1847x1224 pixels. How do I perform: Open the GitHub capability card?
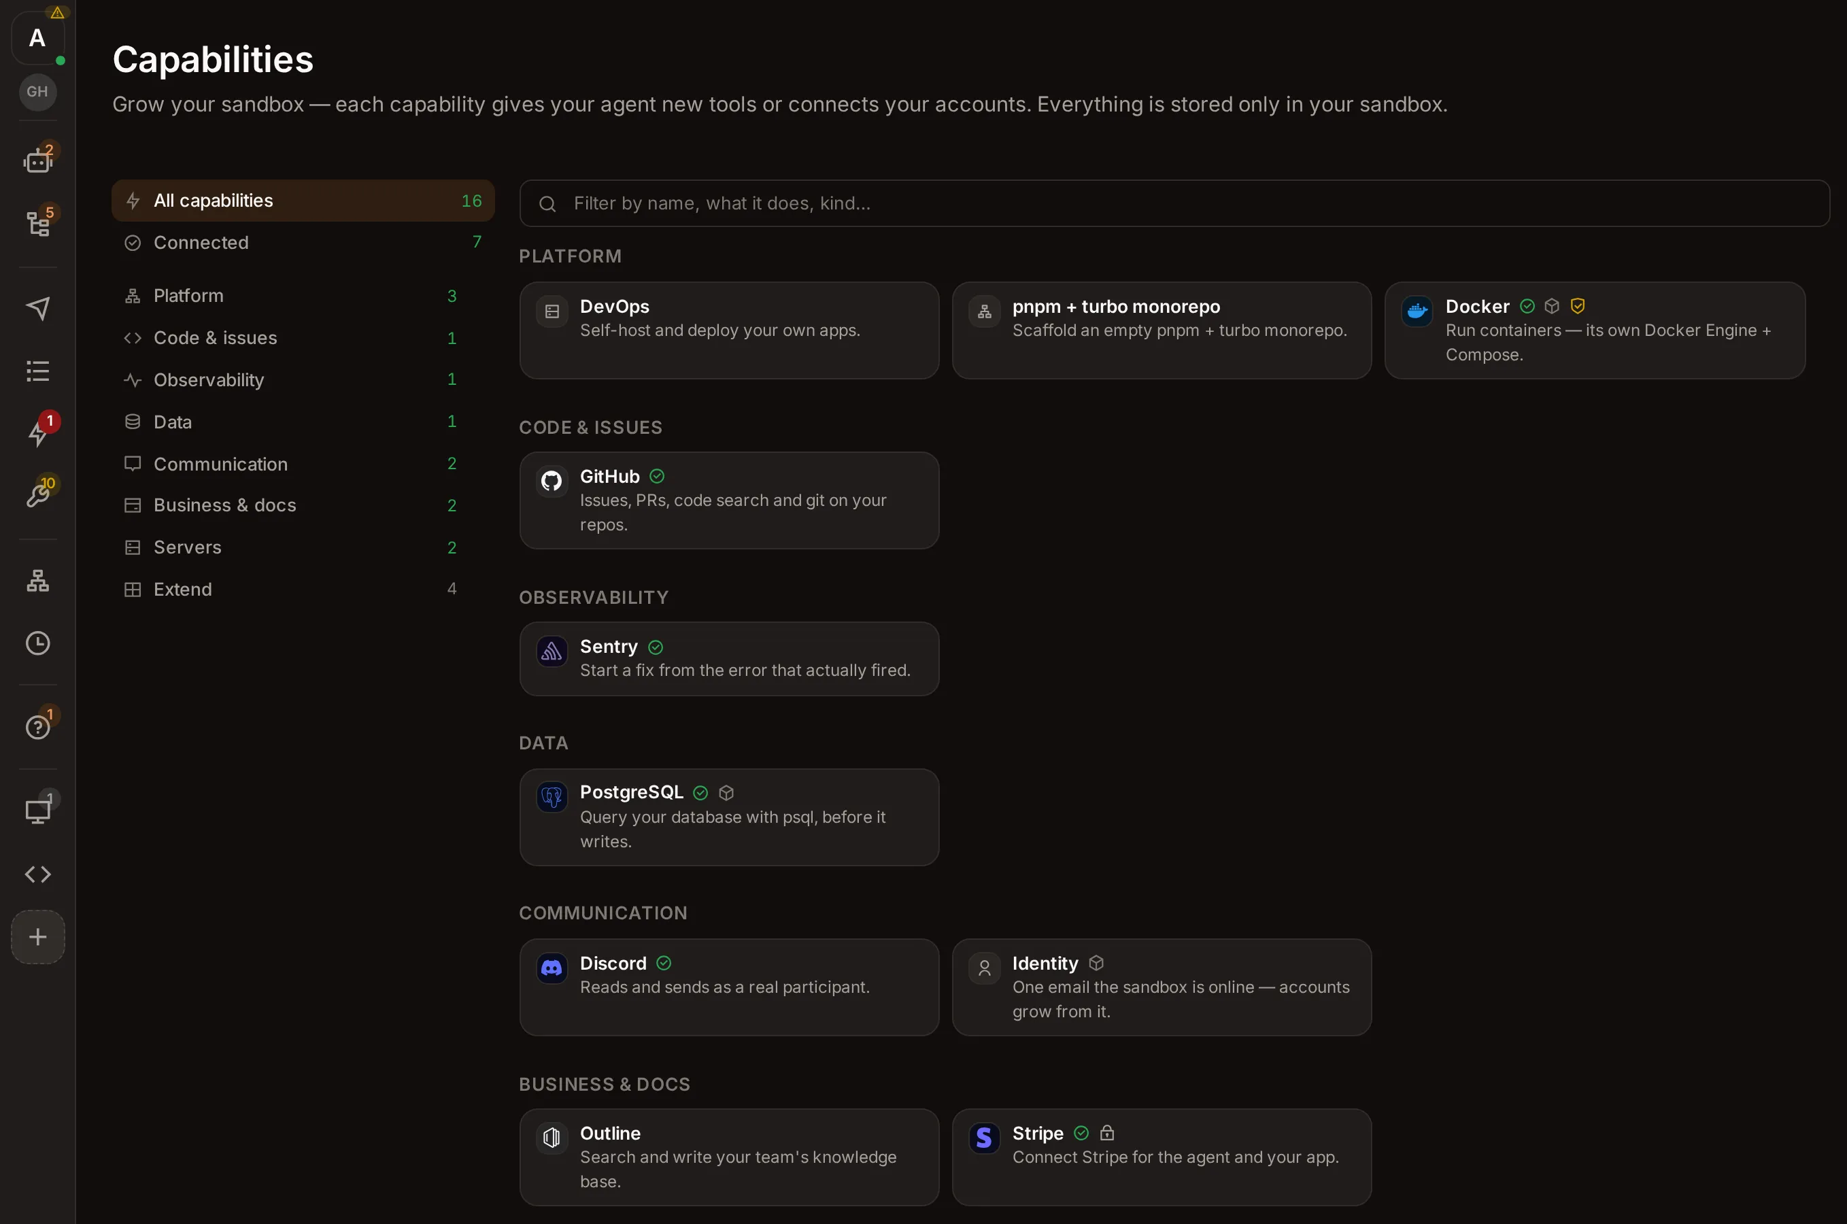729,500
